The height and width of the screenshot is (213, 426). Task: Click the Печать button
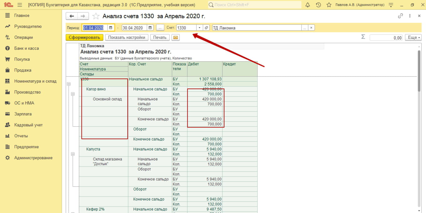click(160, 38)
